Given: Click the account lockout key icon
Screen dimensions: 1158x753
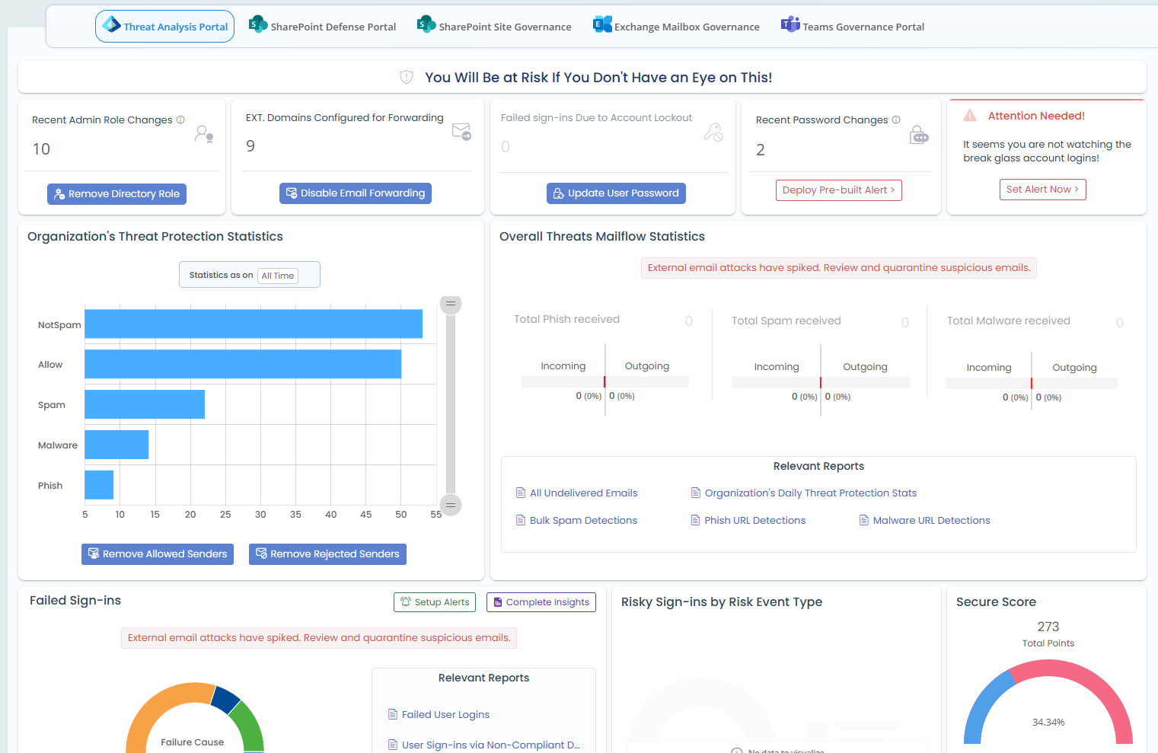Looking at the screenshot, I should click(x=713, y=132).
